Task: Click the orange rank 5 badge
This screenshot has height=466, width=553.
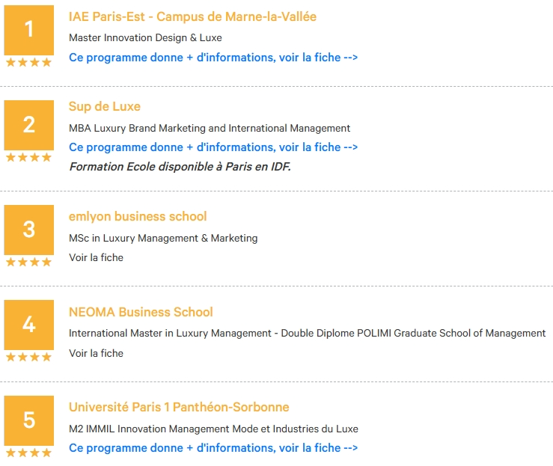Action: (x=29, y=420)
